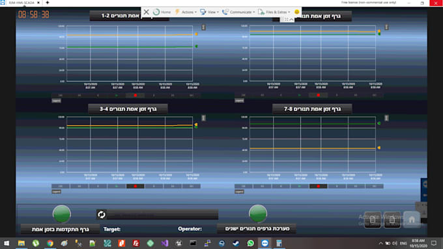This screenshot has height=249, width=443.
Task: Click the red record button under graph 1-2
Action: click(136, 96)
